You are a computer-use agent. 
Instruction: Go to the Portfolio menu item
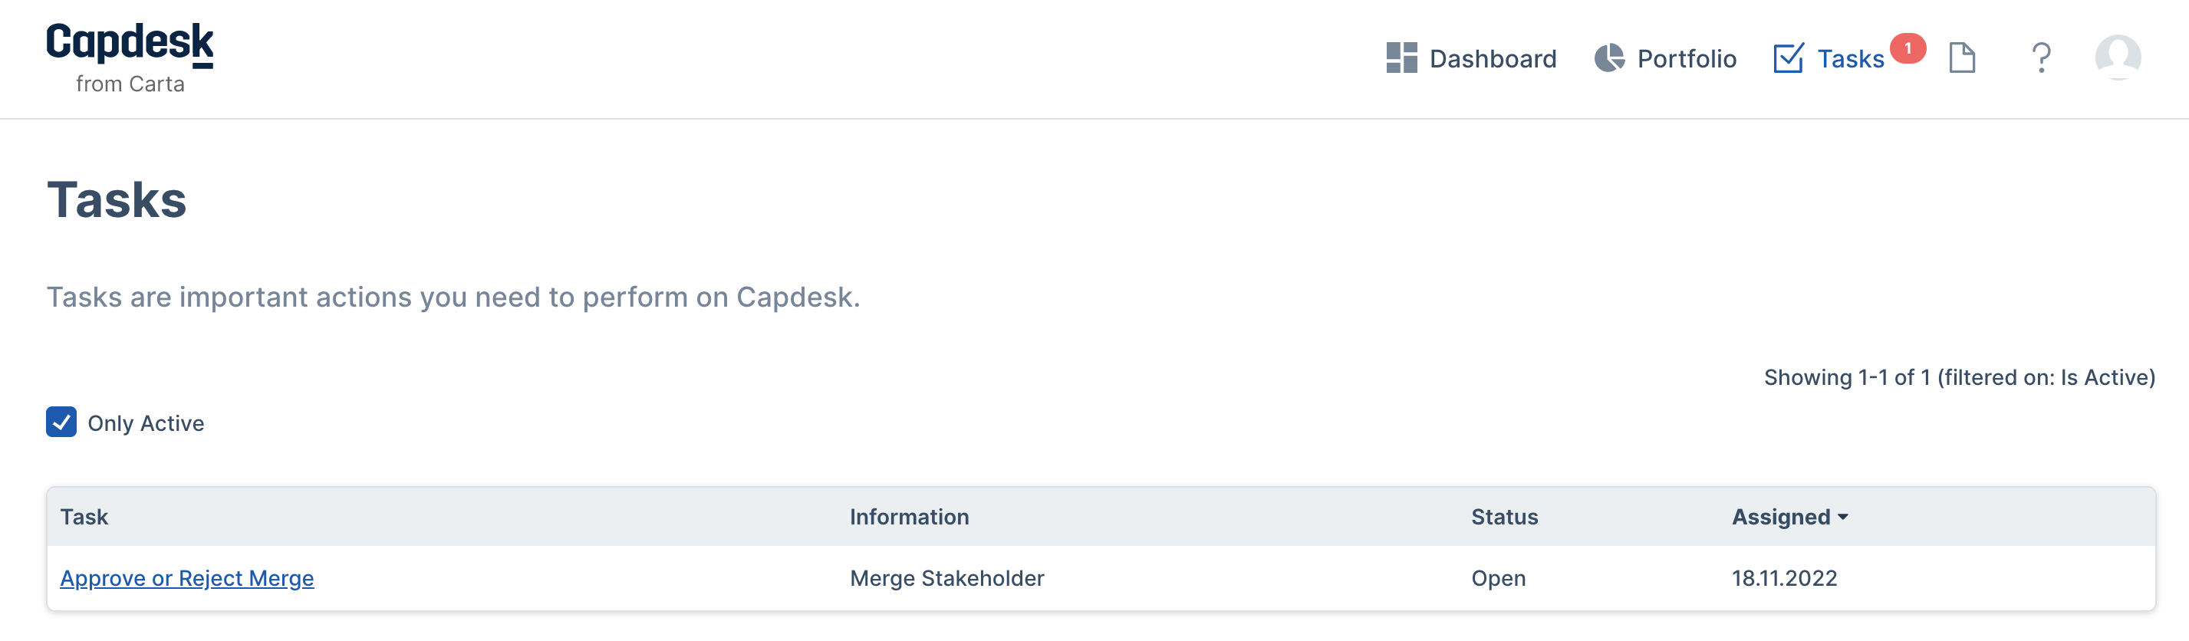click(x=1666, y=58)
